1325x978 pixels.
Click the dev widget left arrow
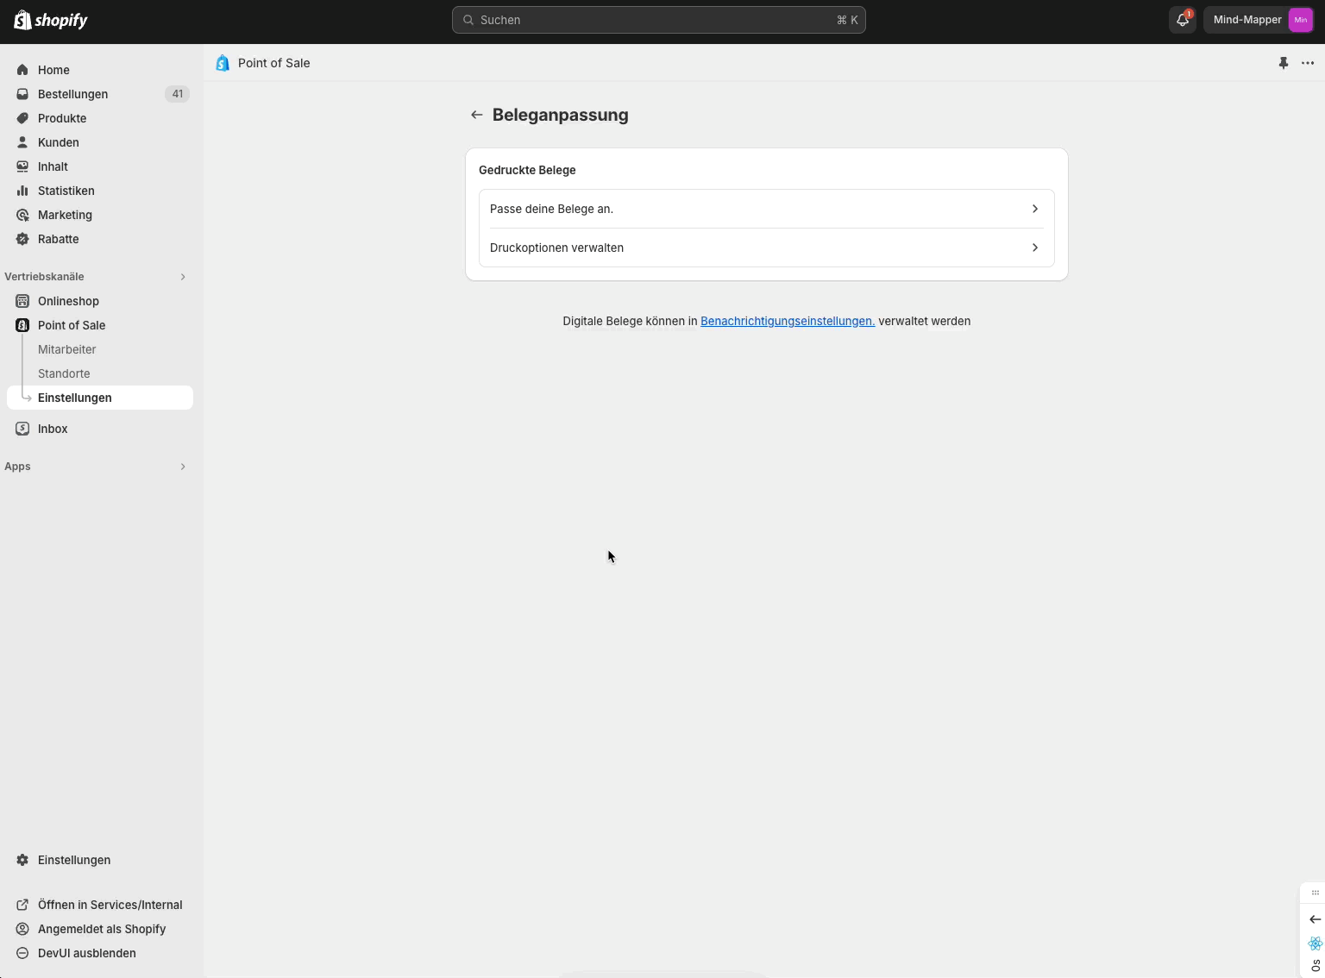point(1315,919)
